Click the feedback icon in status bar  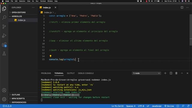pos(183,106)
